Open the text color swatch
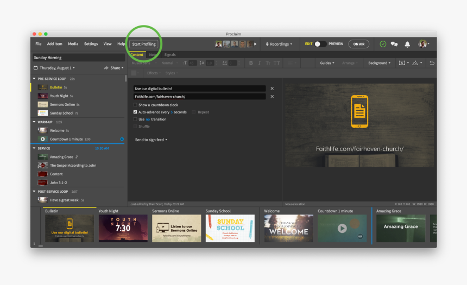Image resolution: width=467 pixels, height=285 pixels. click(x=135, y=73)
